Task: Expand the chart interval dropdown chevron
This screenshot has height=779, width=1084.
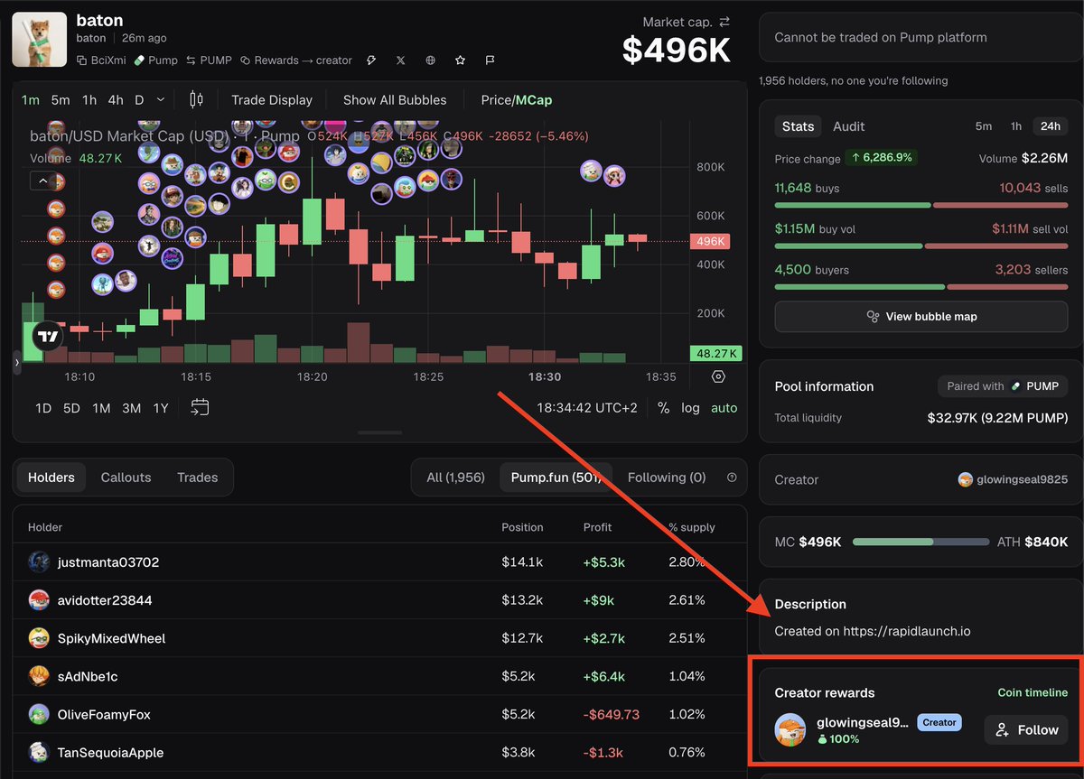Action: [161, 100]
